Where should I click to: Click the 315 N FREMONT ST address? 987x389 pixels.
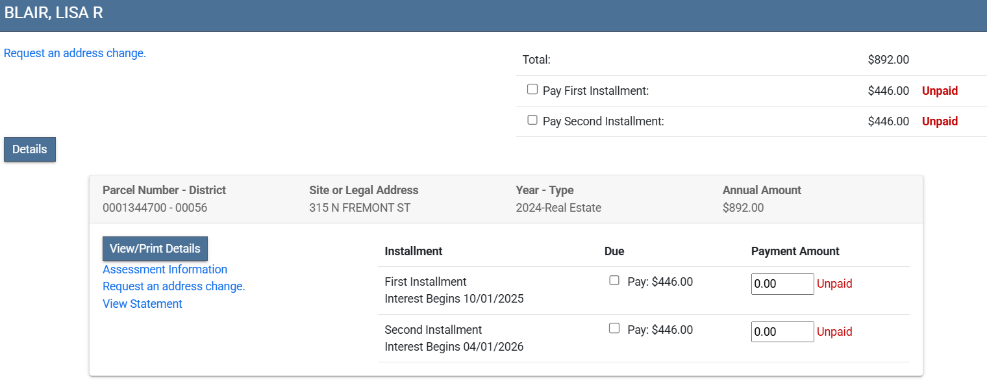point(360,208)
